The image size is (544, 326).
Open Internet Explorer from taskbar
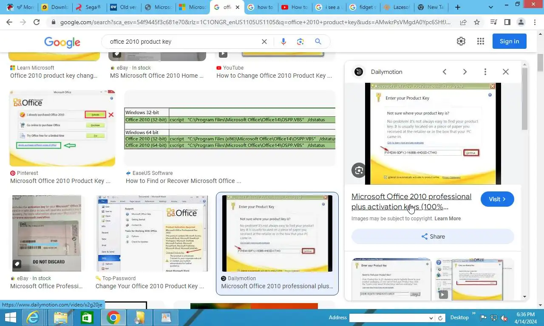(x=34, y=318)
